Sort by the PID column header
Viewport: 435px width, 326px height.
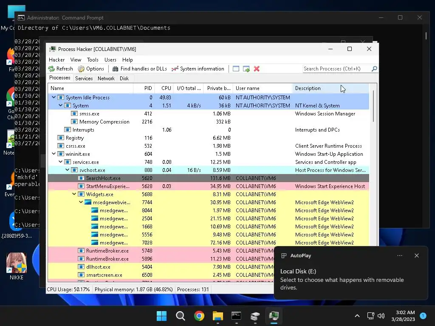(x=144, y=88)
